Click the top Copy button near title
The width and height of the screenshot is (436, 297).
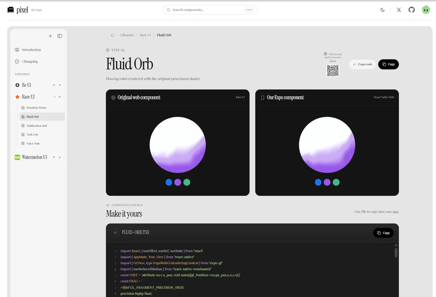(388, 65)
